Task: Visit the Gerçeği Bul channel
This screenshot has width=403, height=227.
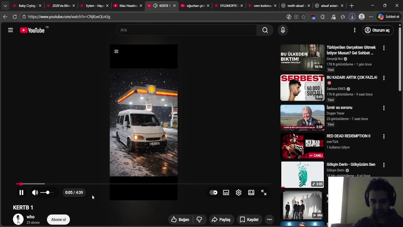Action: click(x=334, y=59)
